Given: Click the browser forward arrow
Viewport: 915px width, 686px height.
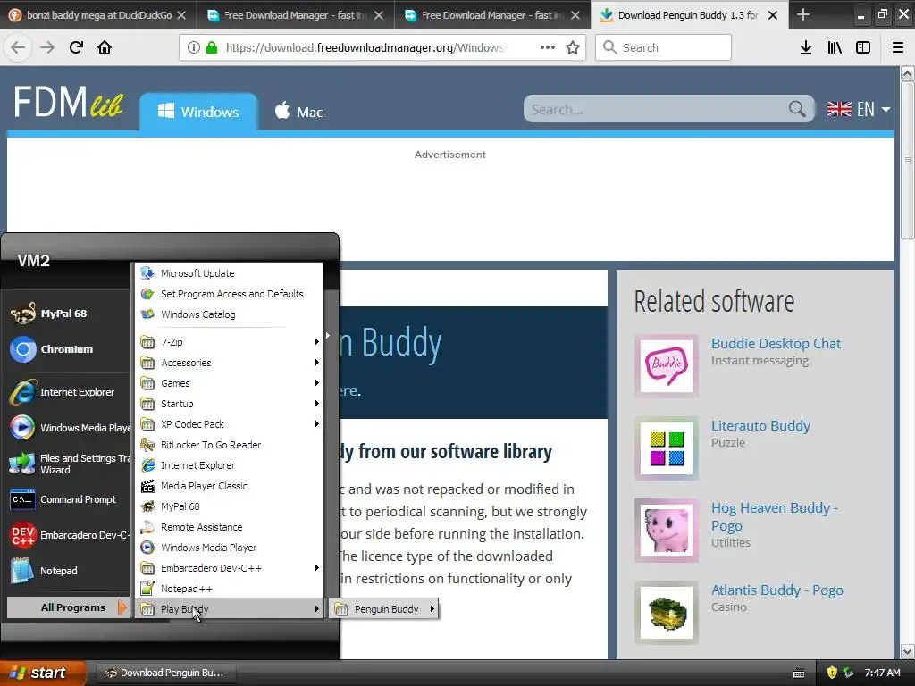Looking at the screenshot, I should pos(47,47).
